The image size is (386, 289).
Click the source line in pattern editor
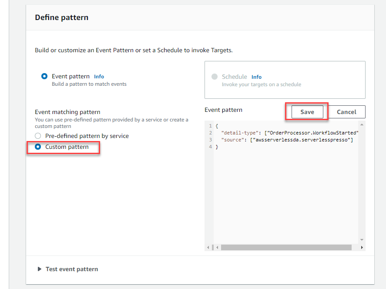287,140
